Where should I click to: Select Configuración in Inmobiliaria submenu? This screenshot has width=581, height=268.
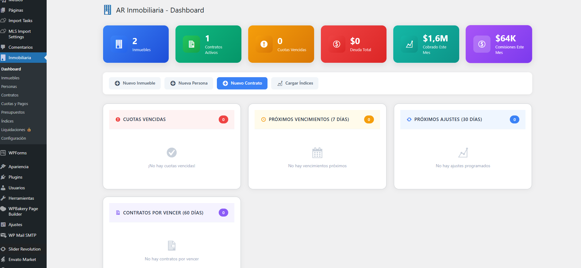coord(13,138)
